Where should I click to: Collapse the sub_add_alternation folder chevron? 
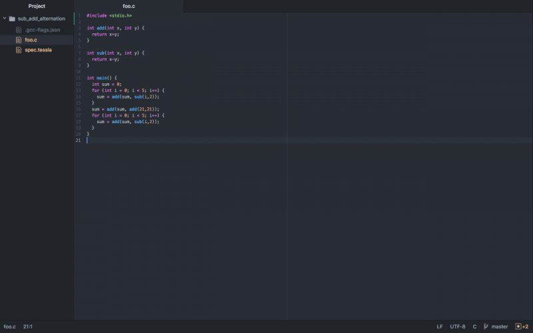(x=5, y=19)
